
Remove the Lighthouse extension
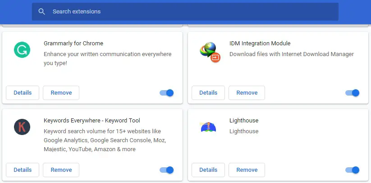247,170
